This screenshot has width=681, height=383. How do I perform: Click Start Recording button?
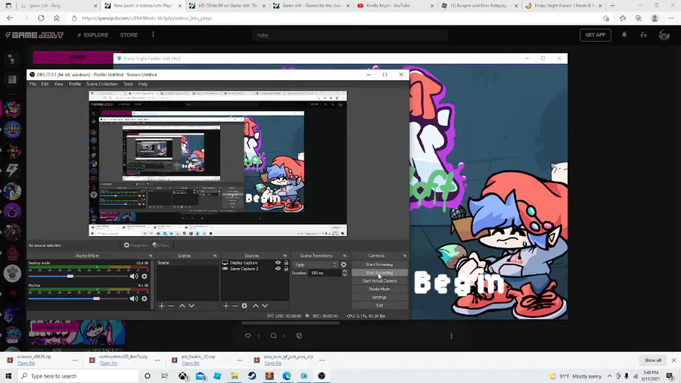click(379, 272)
